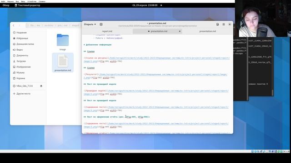Open Загрузки in Files sidebar
Screen dimensions: 291x163
19,61
